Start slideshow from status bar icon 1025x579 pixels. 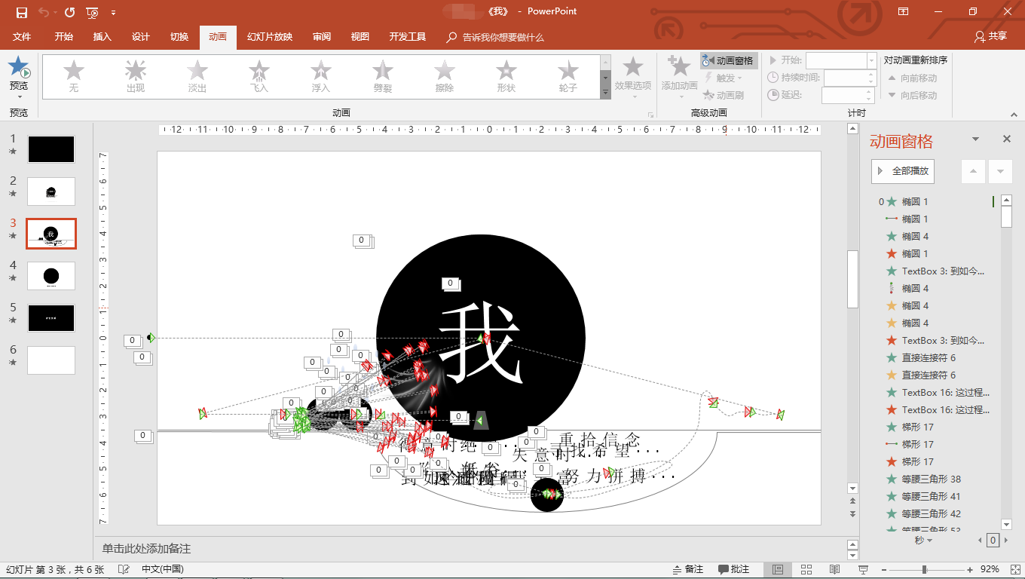pos(864,569)
